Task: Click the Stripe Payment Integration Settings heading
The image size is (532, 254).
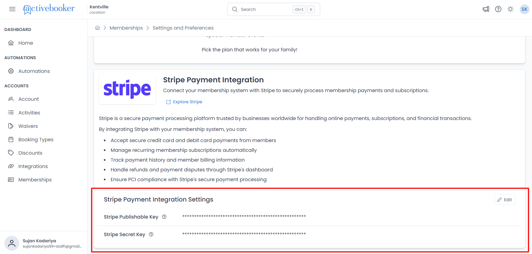Action: (158, 200)
